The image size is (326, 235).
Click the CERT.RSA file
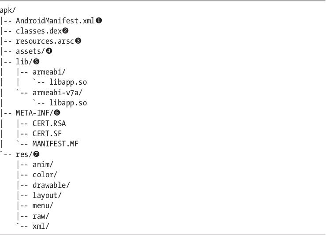tap(49, 123)
